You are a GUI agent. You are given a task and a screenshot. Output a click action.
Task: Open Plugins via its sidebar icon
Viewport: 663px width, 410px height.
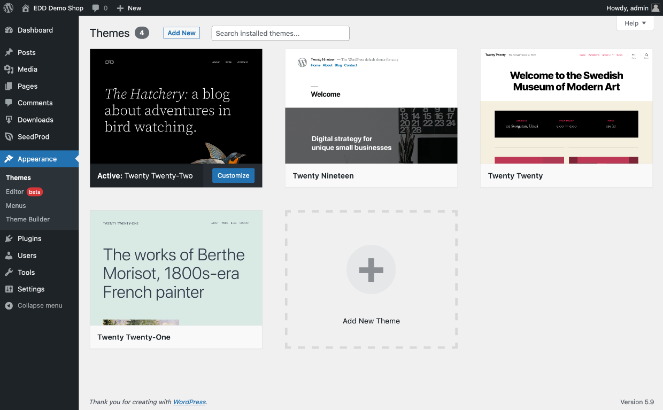point(12,238)
